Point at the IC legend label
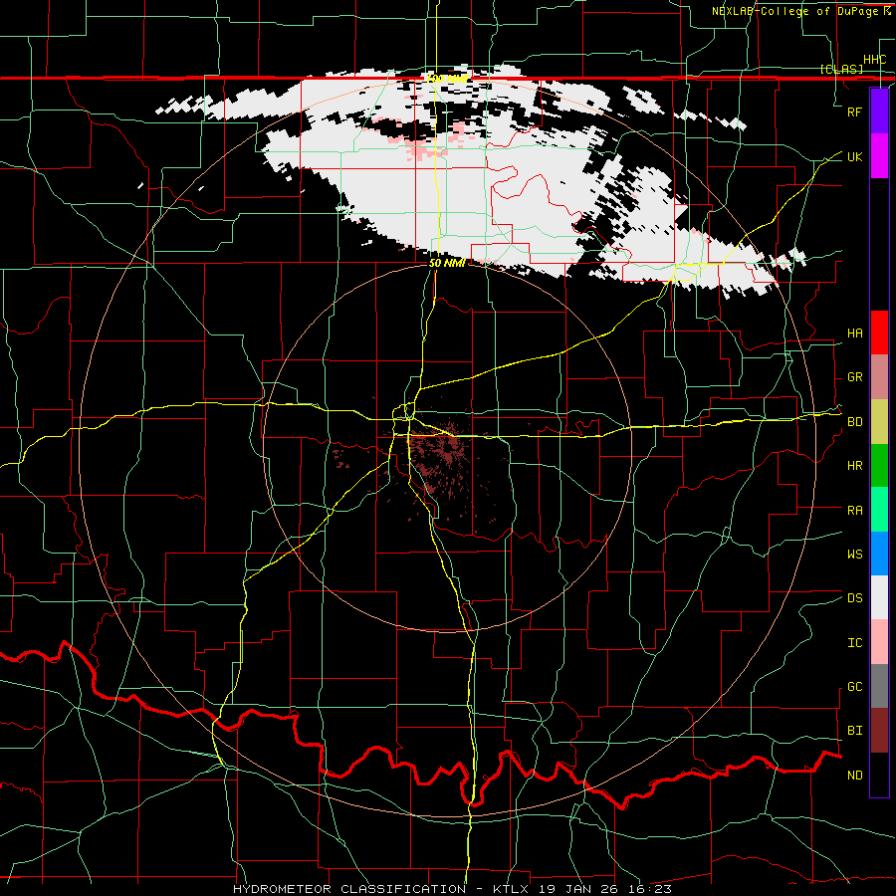 [854, 643]
